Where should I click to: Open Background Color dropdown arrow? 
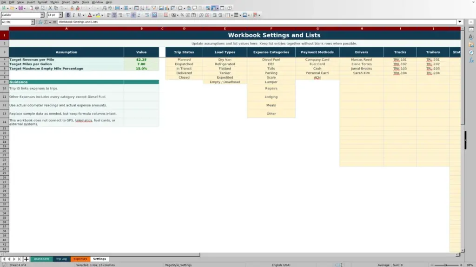point(102,15)
